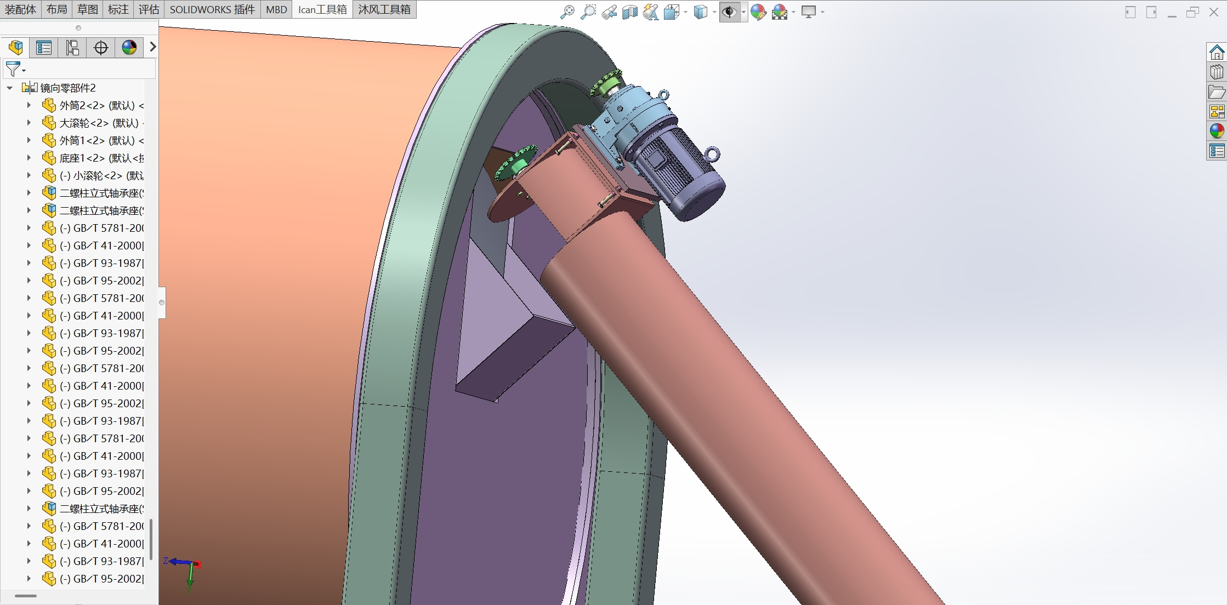Select 底座1<2> component in tree
1227x605 pixels.
pyautogui.click(x=99, y=158)
